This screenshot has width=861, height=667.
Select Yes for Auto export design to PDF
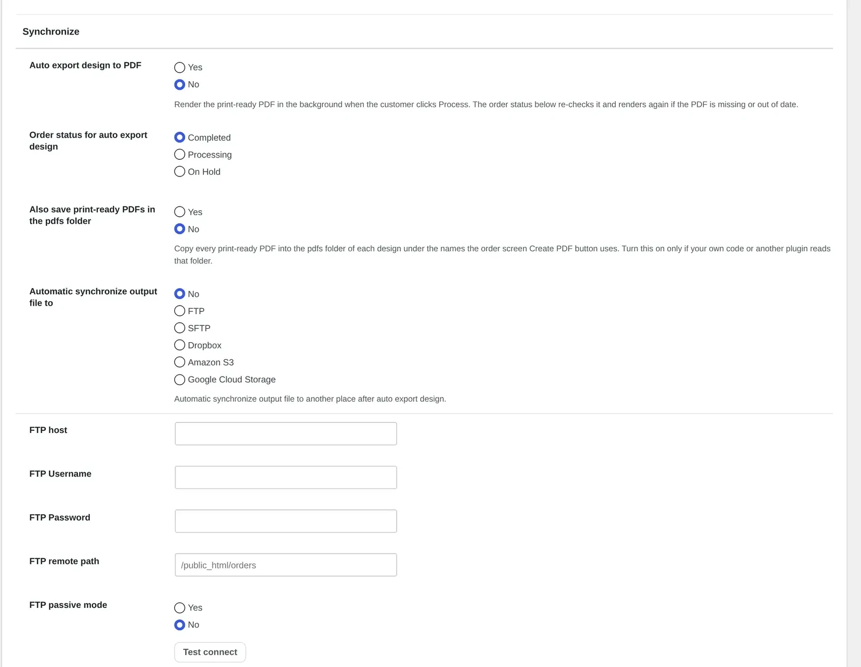[x=180, y=68]
